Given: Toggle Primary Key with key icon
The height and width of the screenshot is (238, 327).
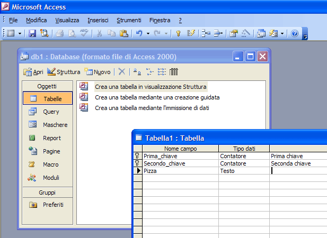Looking at the screenshot, I should click(x=178, y=33).
